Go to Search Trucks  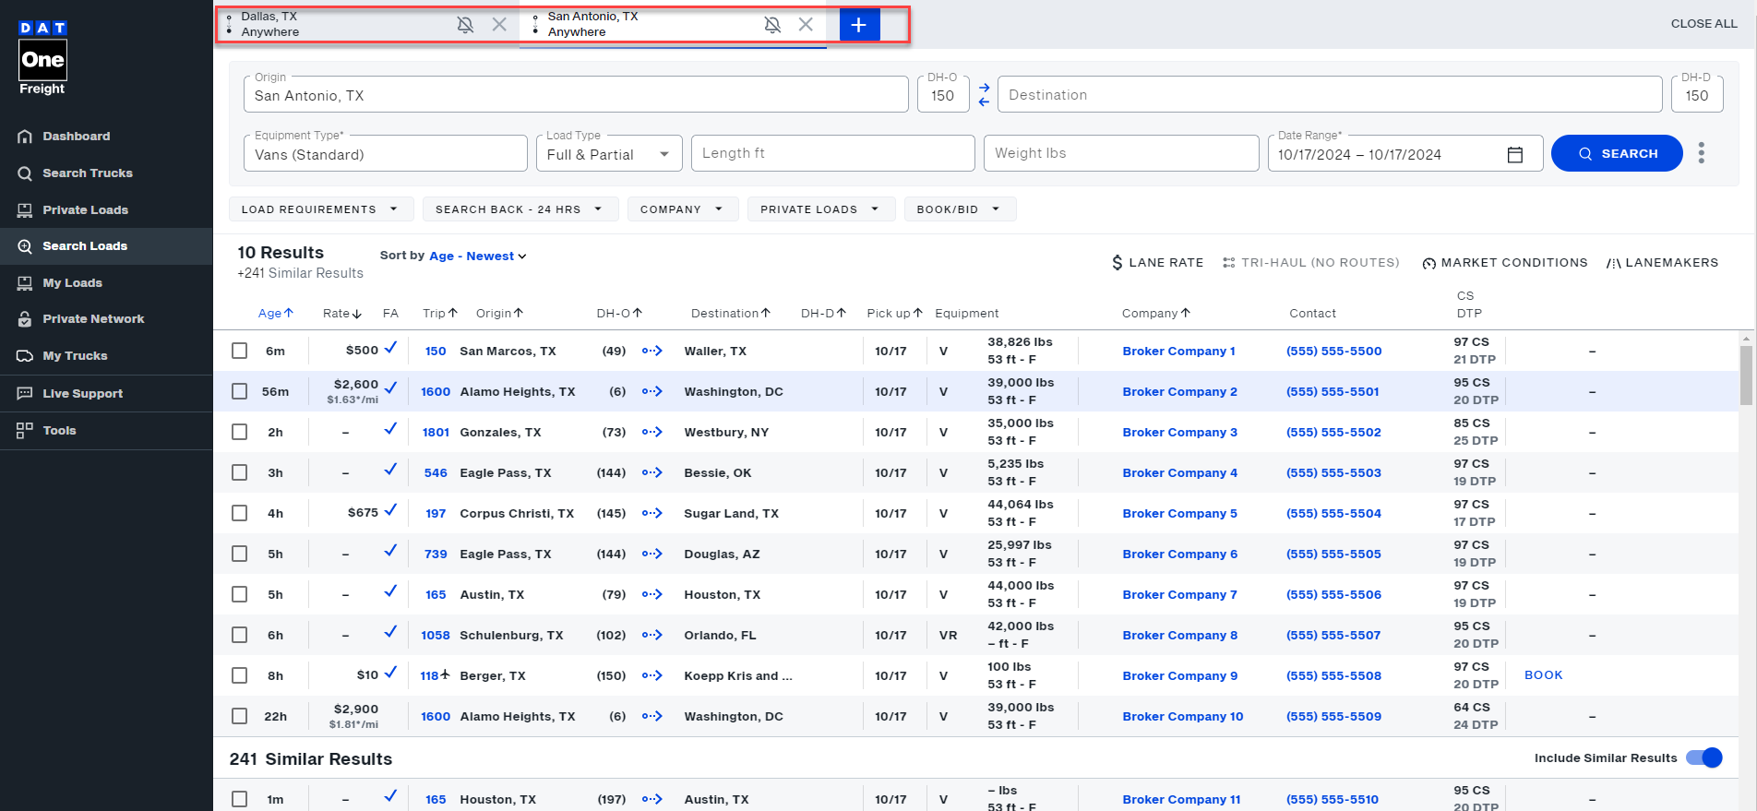point(87,173)
